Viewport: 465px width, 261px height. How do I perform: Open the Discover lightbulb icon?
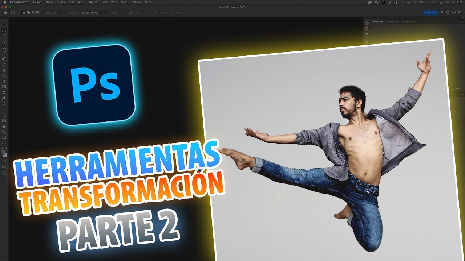tap(454, 13)
